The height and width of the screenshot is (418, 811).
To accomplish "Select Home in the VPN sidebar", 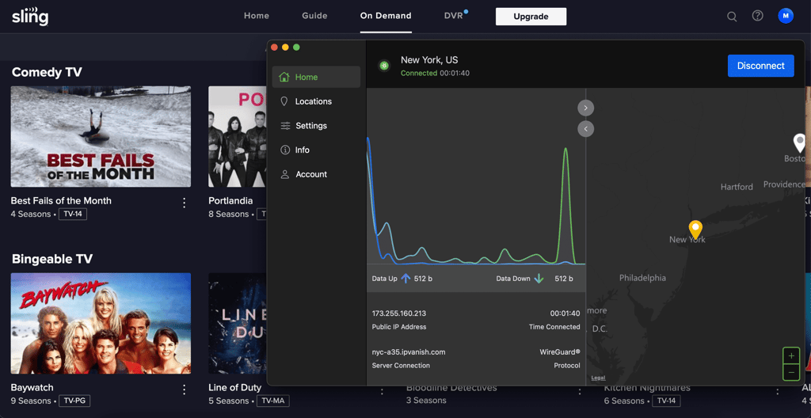I will coord(316,77).
